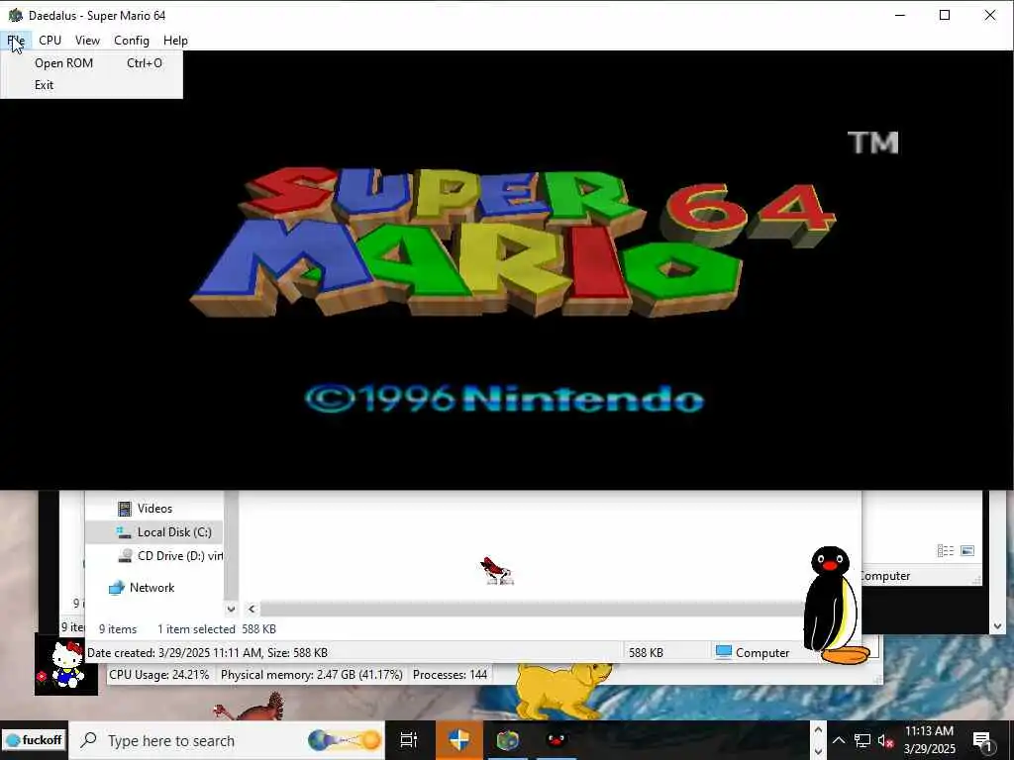Open the View menu
The height and width of the screenshot is (760, 1014).
click(87, 40)
